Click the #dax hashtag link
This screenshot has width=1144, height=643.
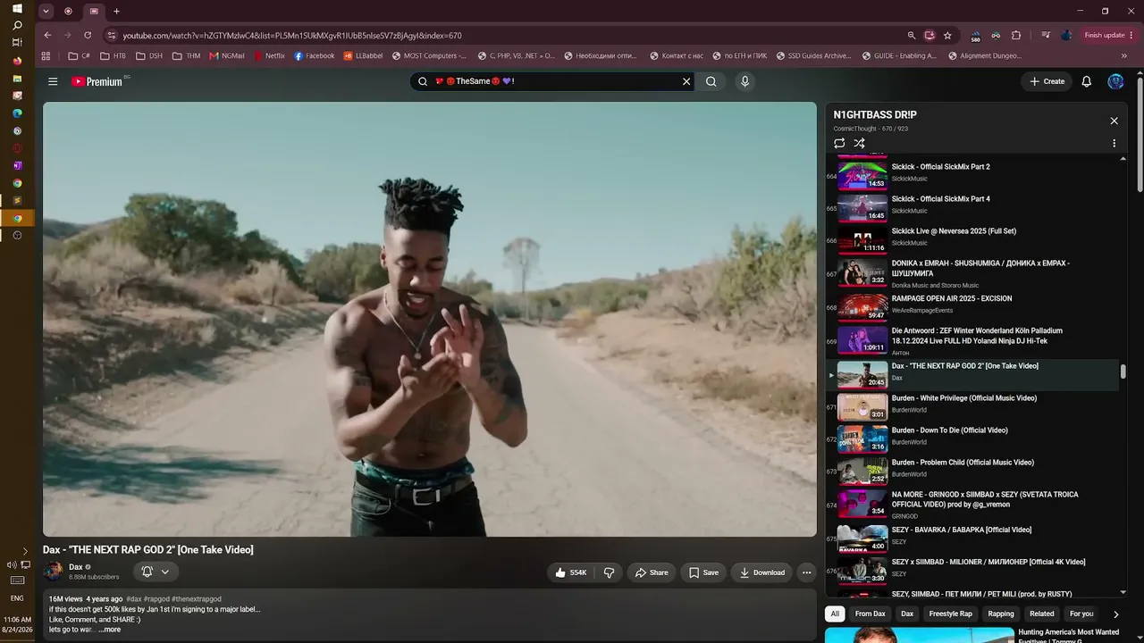point(134,599)
